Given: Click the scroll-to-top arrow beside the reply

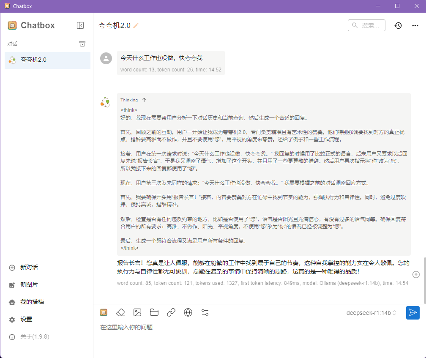Looking at the screenshot, I should [416, 275].
